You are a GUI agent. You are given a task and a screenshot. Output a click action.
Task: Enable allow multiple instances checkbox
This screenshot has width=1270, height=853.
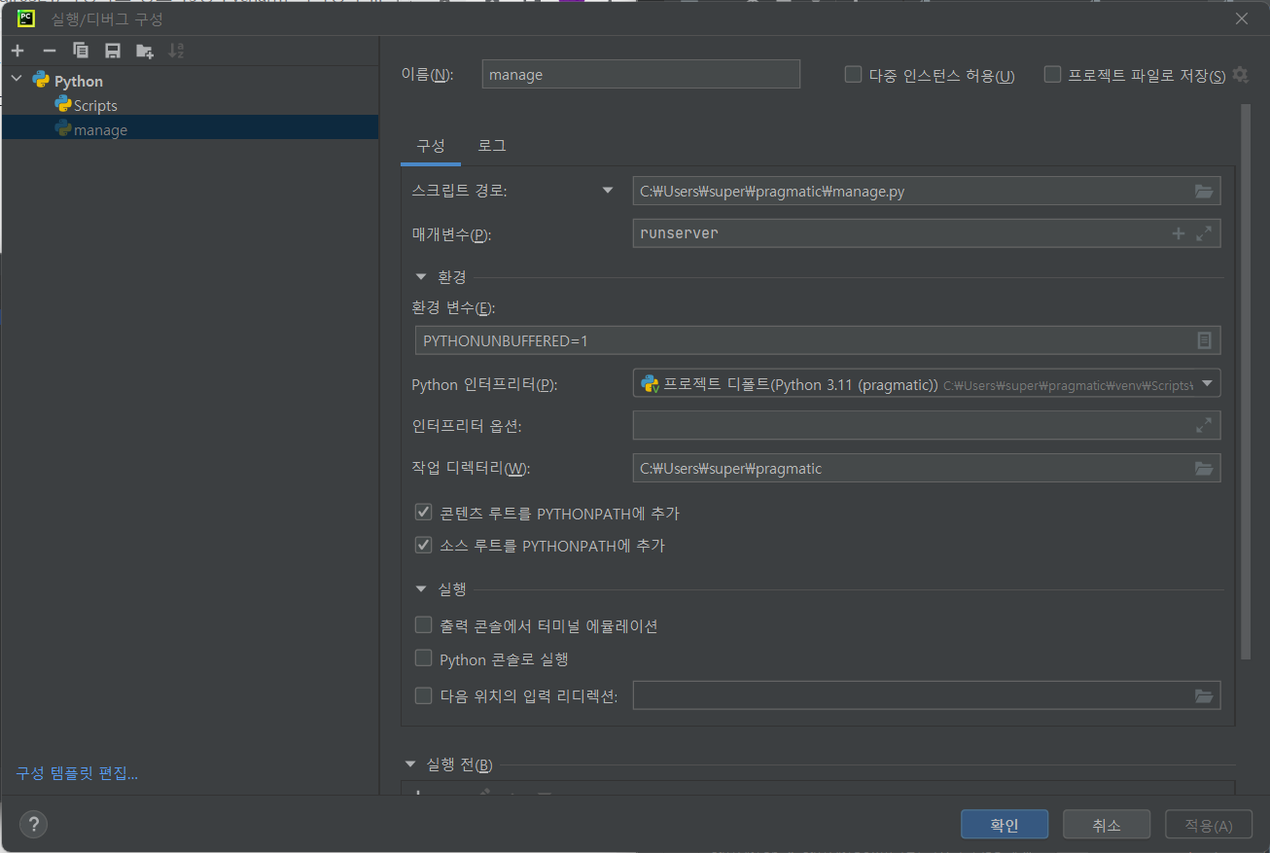[853, 74]
